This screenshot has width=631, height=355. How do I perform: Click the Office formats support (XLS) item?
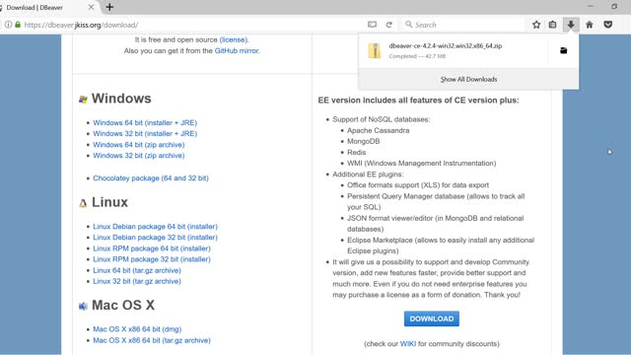(x=418, y=185)
